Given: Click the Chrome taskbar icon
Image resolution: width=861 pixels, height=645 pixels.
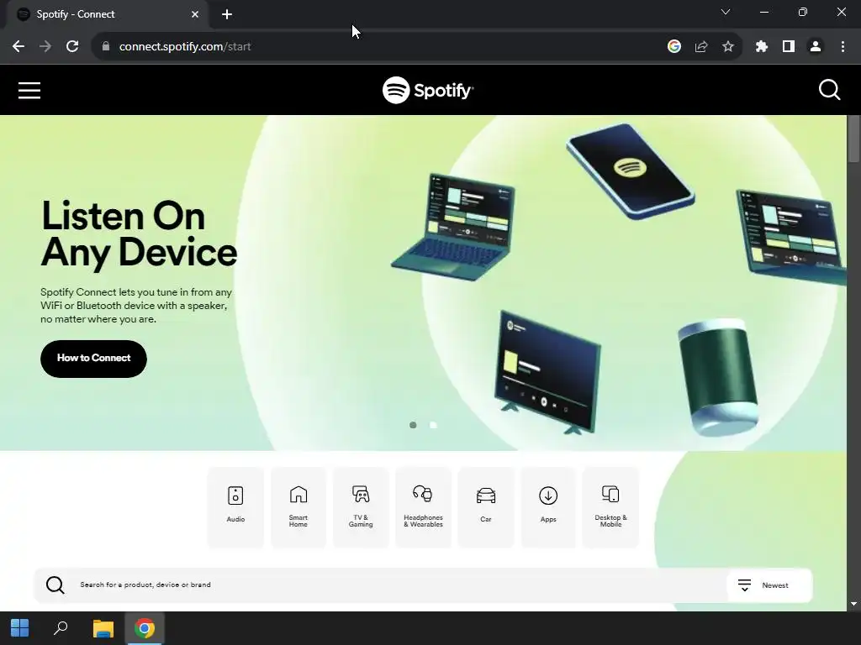Looking at the screenshot, I should pyautogui.click(x=145, y=628).
